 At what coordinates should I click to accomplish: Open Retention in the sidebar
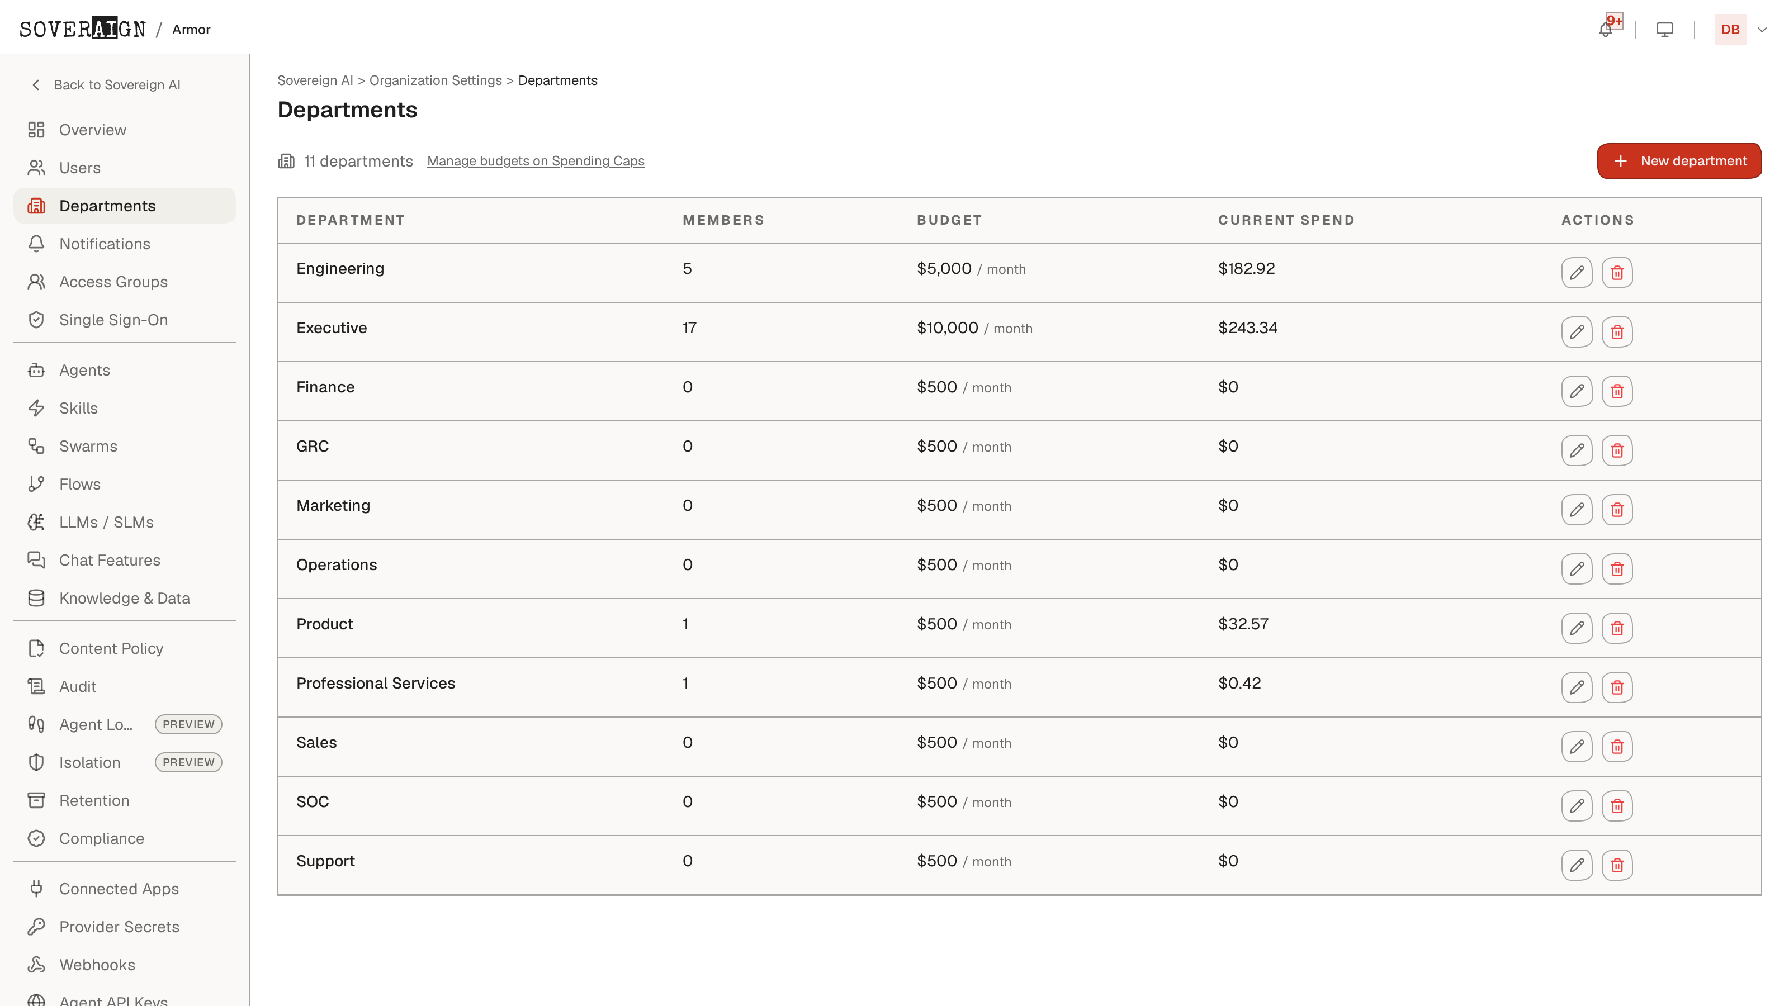click(125, 800)
